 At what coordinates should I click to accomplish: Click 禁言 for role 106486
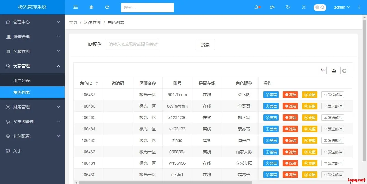click(271, 106)
